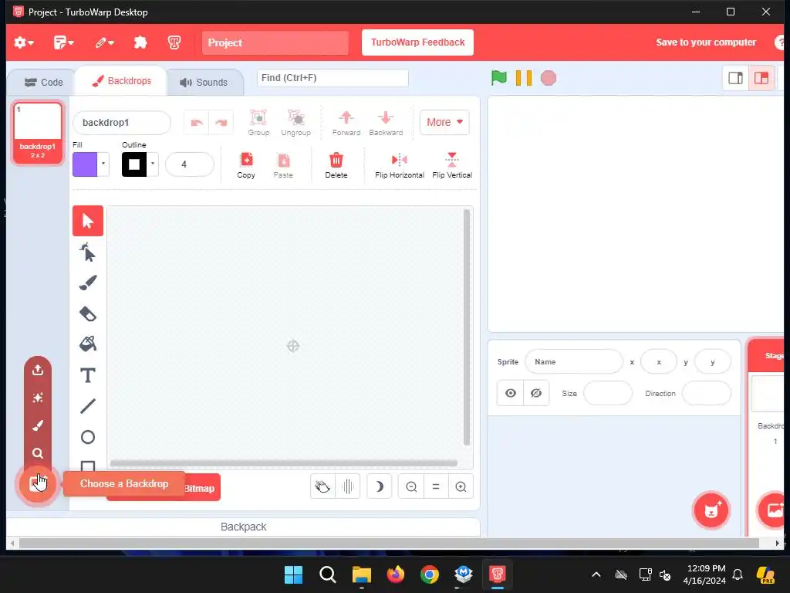Switch to the Sounds tab
This screenshot has width=790, height=593.
pyautogui.click(x=204, y=82)
